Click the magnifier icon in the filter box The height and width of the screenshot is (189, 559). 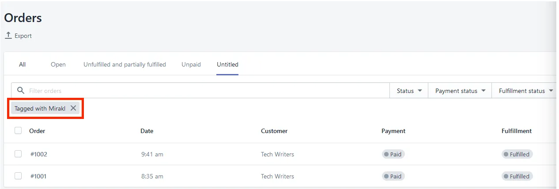(x=20, y=90)
